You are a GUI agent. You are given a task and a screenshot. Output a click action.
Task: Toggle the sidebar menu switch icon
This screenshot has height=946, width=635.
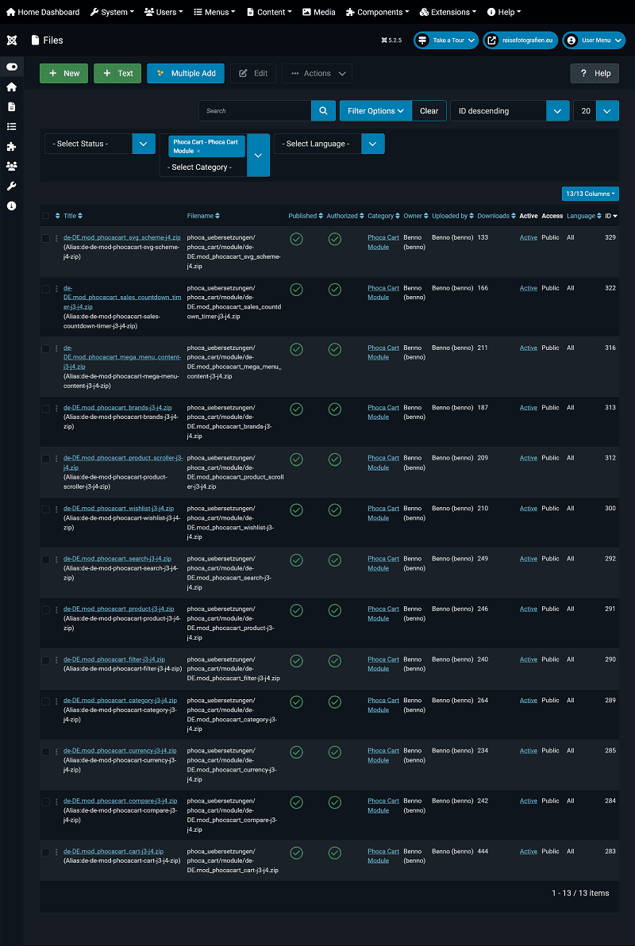click(11, 67)
